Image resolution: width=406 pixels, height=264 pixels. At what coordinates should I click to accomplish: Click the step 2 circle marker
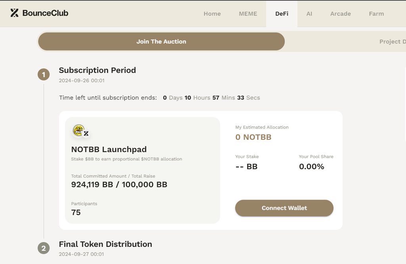[44, 249]
